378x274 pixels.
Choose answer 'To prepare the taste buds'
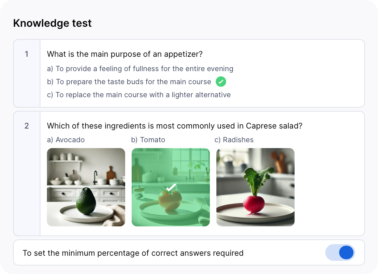pyautogui.click(x=129, y=82)
